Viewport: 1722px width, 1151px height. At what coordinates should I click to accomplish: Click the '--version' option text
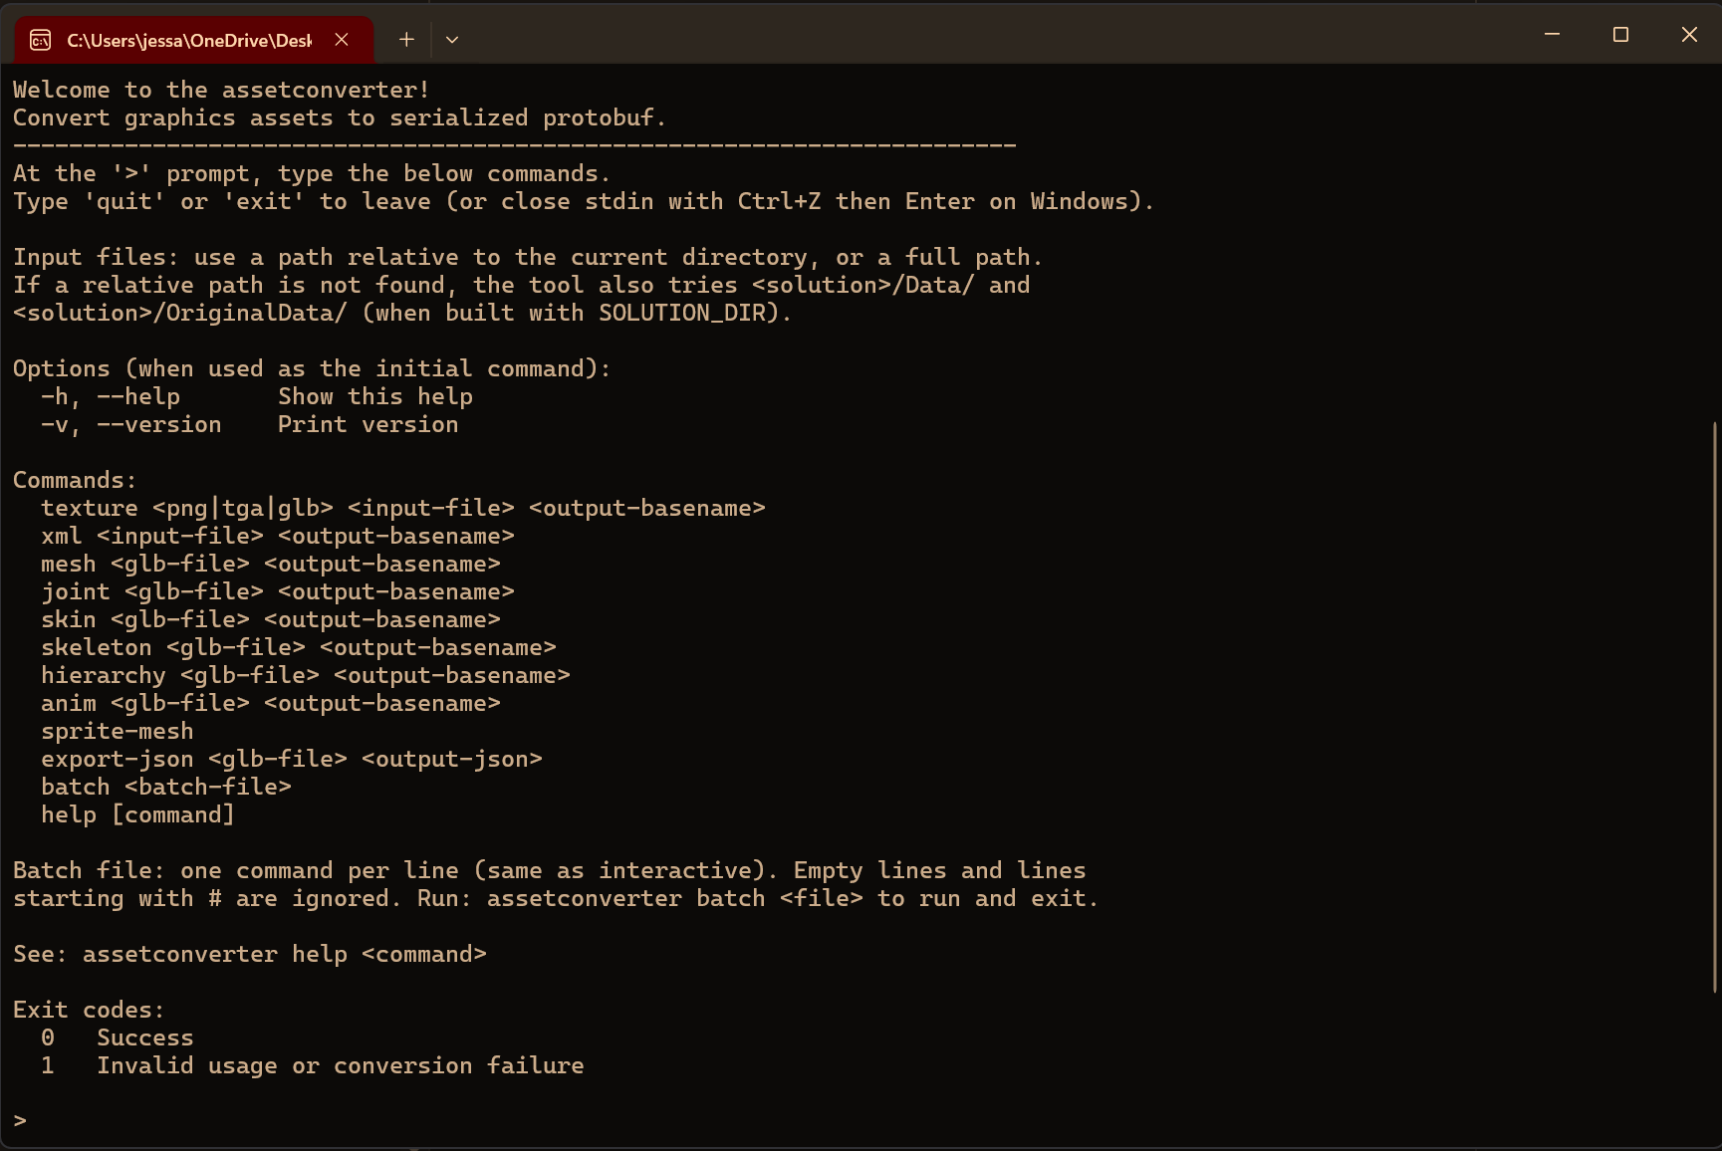159,425
